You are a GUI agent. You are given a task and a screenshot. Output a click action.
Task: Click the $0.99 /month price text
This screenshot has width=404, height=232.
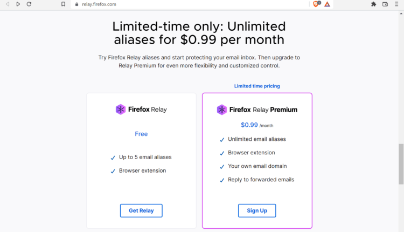[257, 125]
